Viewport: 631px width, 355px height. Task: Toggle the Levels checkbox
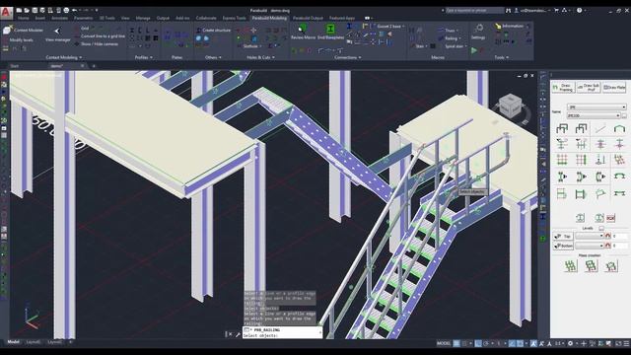click(601, 228)
